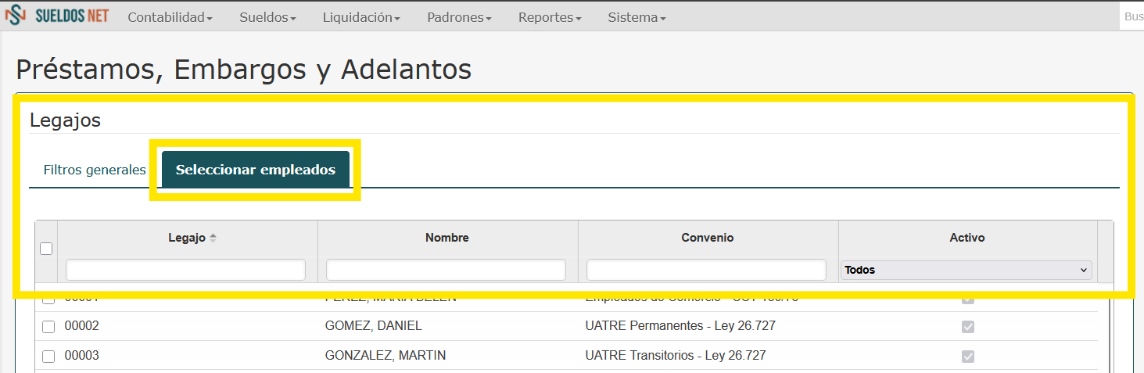
Task: Switch to the Filtros generales tab
Action: (95, 170)
